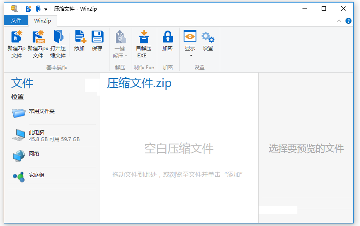
Task: Click the 压缩文件.zip title
Action: click(139, 83)
